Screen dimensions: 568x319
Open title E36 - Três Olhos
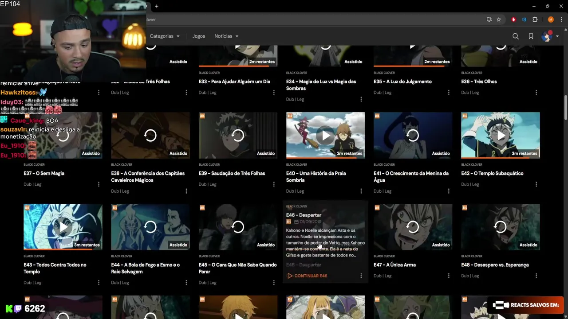[479, 82]
